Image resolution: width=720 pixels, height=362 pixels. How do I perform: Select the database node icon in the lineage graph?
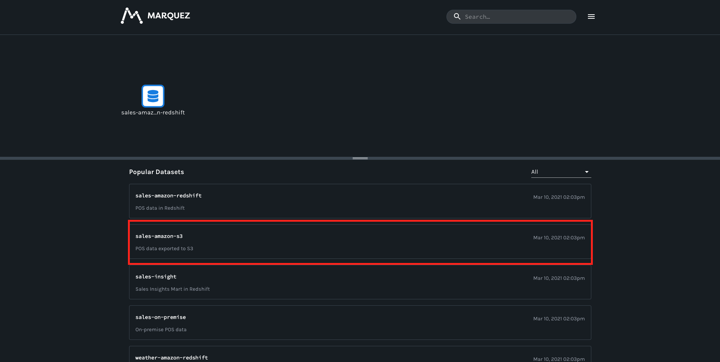click(x=153, y=96)
